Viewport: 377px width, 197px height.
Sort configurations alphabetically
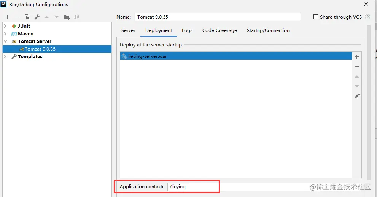[x=76, y=17]
